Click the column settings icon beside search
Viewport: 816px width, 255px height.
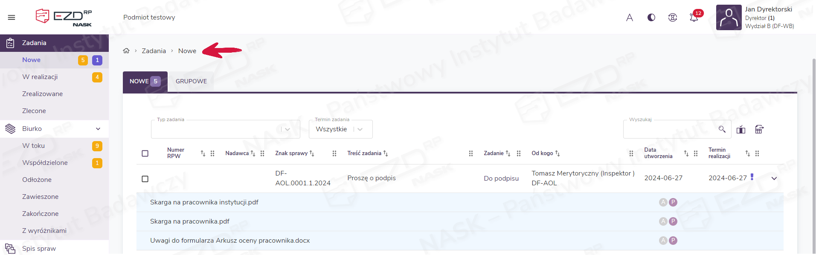[x=741, y=130]
